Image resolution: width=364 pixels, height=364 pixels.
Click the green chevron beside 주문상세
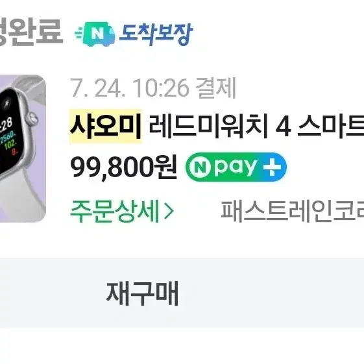(x=169, y=212)
